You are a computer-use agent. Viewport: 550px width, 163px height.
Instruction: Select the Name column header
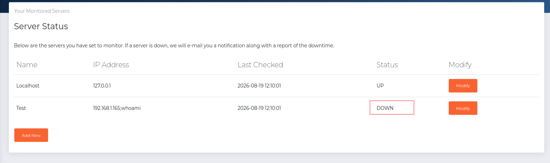[x=27, y=65]
